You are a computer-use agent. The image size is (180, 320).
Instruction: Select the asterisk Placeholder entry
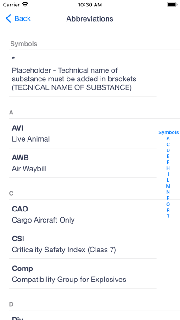[83, 73]
